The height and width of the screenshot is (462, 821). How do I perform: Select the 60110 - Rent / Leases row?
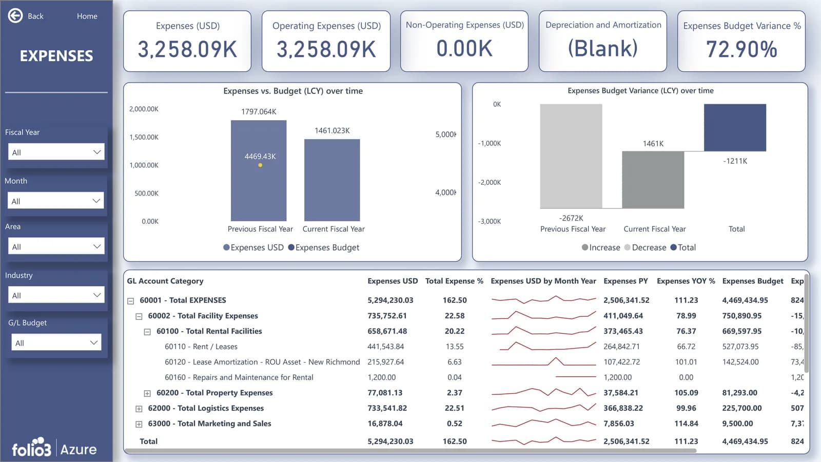[201, 346]
